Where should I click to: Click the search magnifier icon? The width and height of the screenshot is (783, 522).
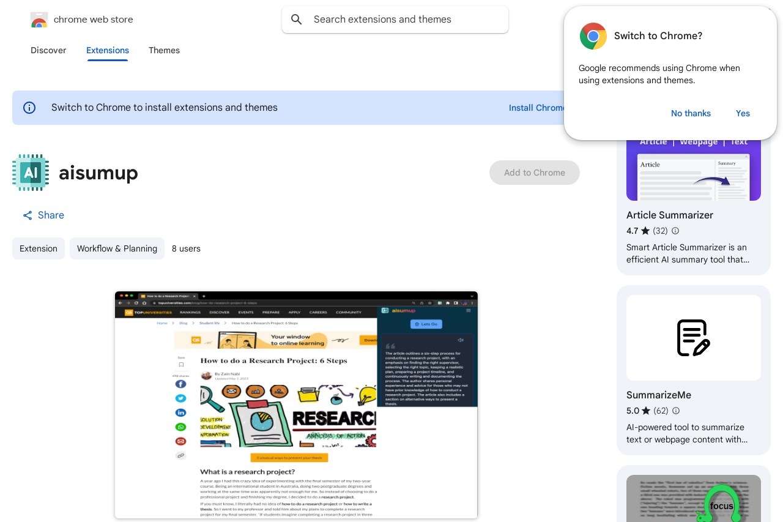(297, 20)
